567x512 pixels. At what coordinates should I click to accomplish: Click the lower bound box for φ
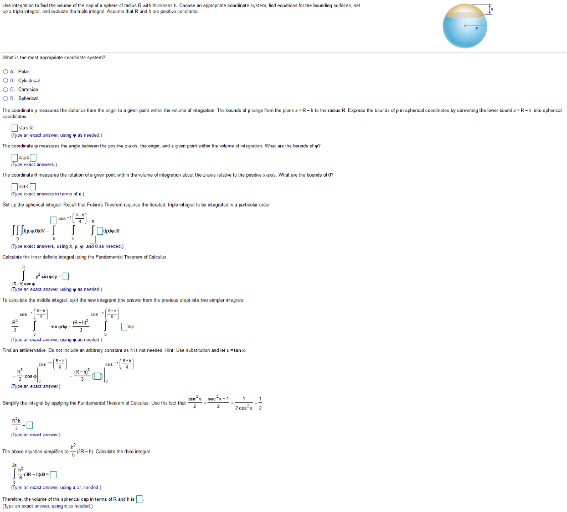14,158
